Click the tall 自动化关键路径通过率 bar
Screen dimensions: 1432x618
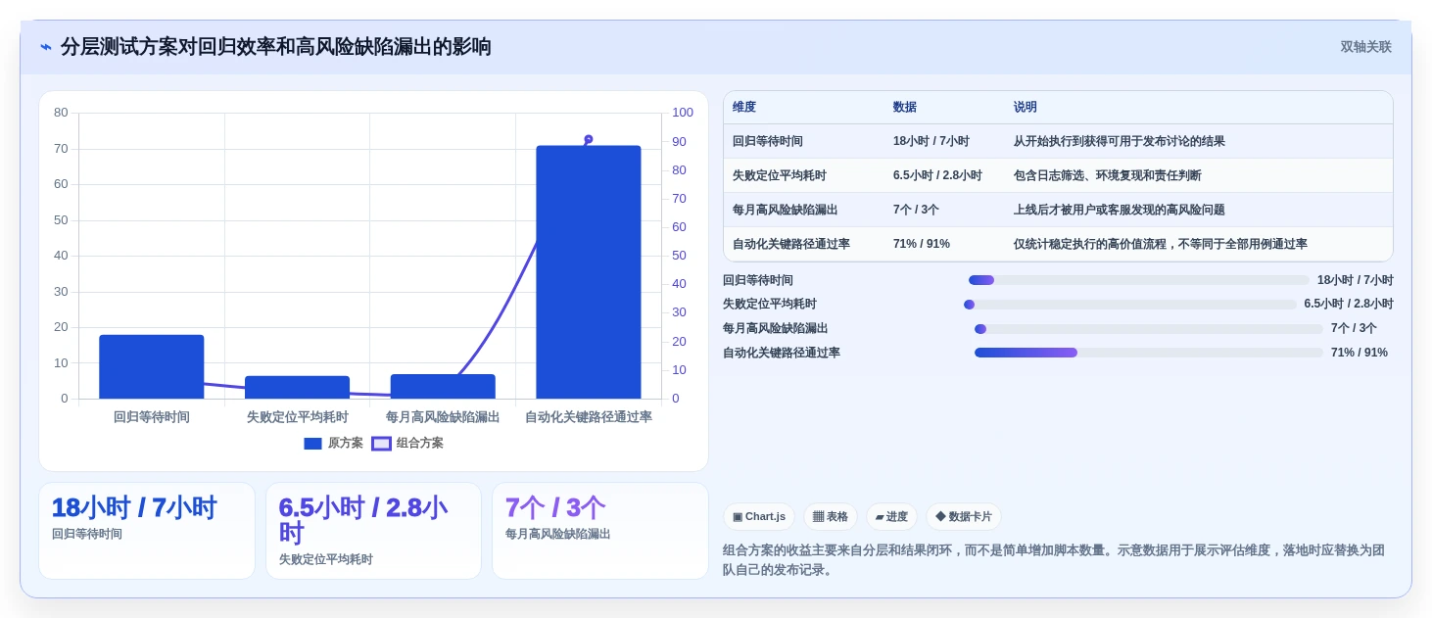[589, 272]
